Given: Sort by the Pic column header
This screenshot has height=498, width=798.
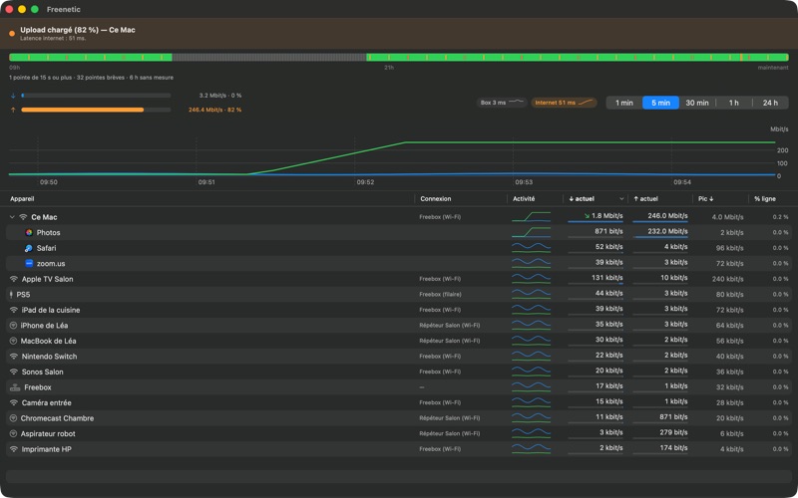Looking at the screenshot, I should (705, 198).
